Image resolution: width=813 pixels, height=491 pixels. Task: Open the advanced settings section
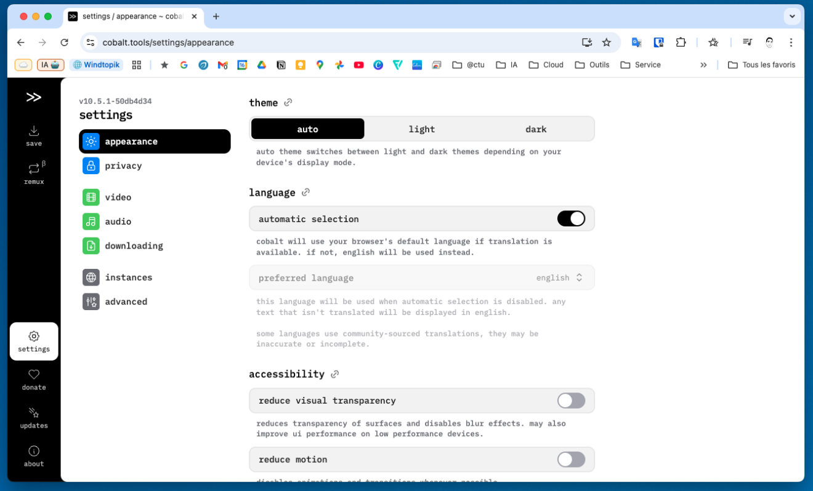(126, 301)
